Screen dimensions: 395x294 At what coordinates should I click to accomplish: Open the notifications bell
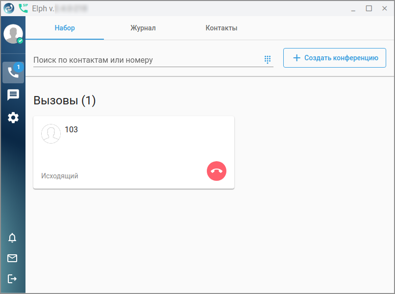pos(13,238)
